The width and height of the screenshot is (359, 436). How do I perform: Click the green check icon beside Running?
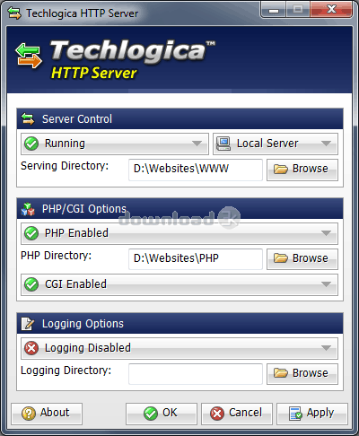pyautogui.click(x=31, y=144)
